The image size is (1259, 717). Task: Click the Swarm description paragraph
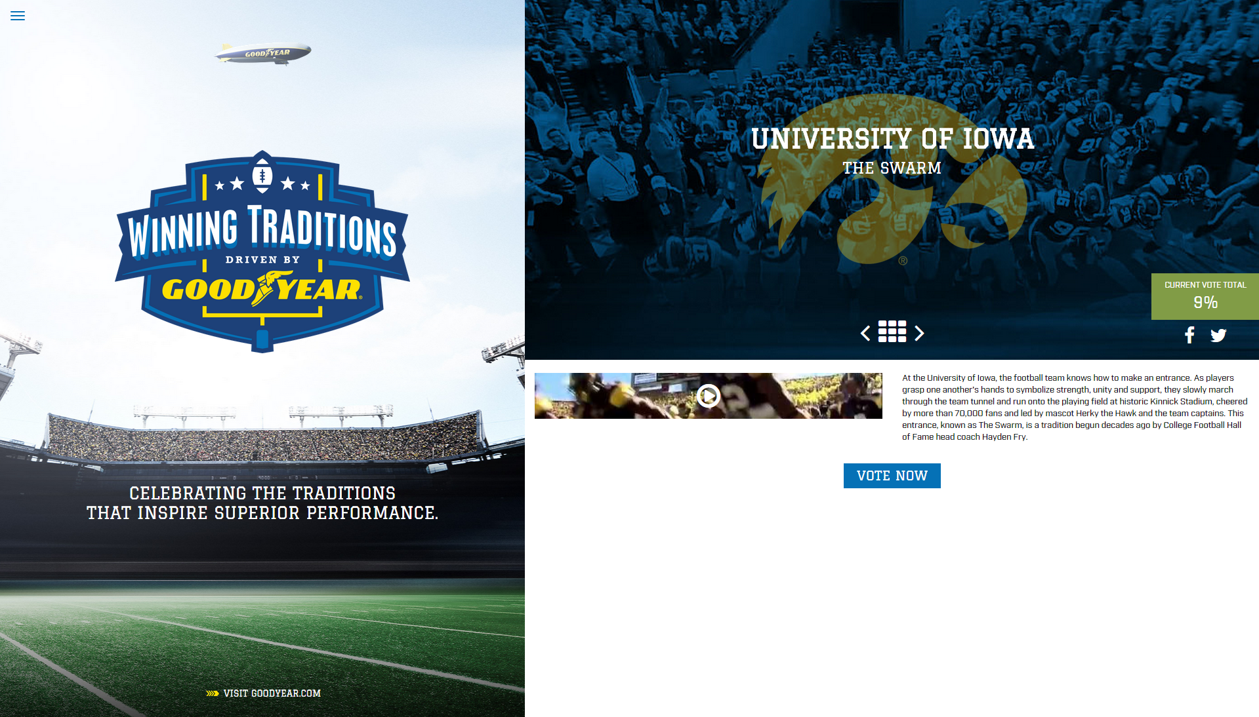1075,407
